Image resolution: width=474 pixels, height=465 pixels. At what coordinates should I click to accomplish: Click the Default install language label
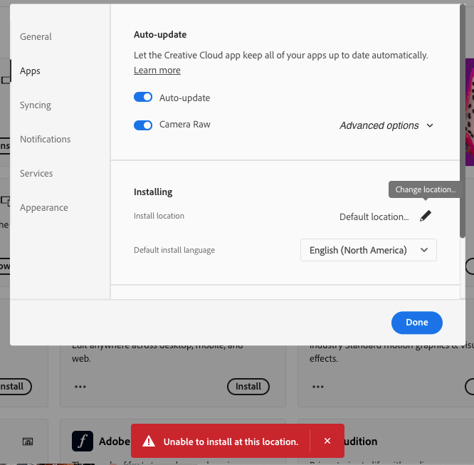pos(174,250)
